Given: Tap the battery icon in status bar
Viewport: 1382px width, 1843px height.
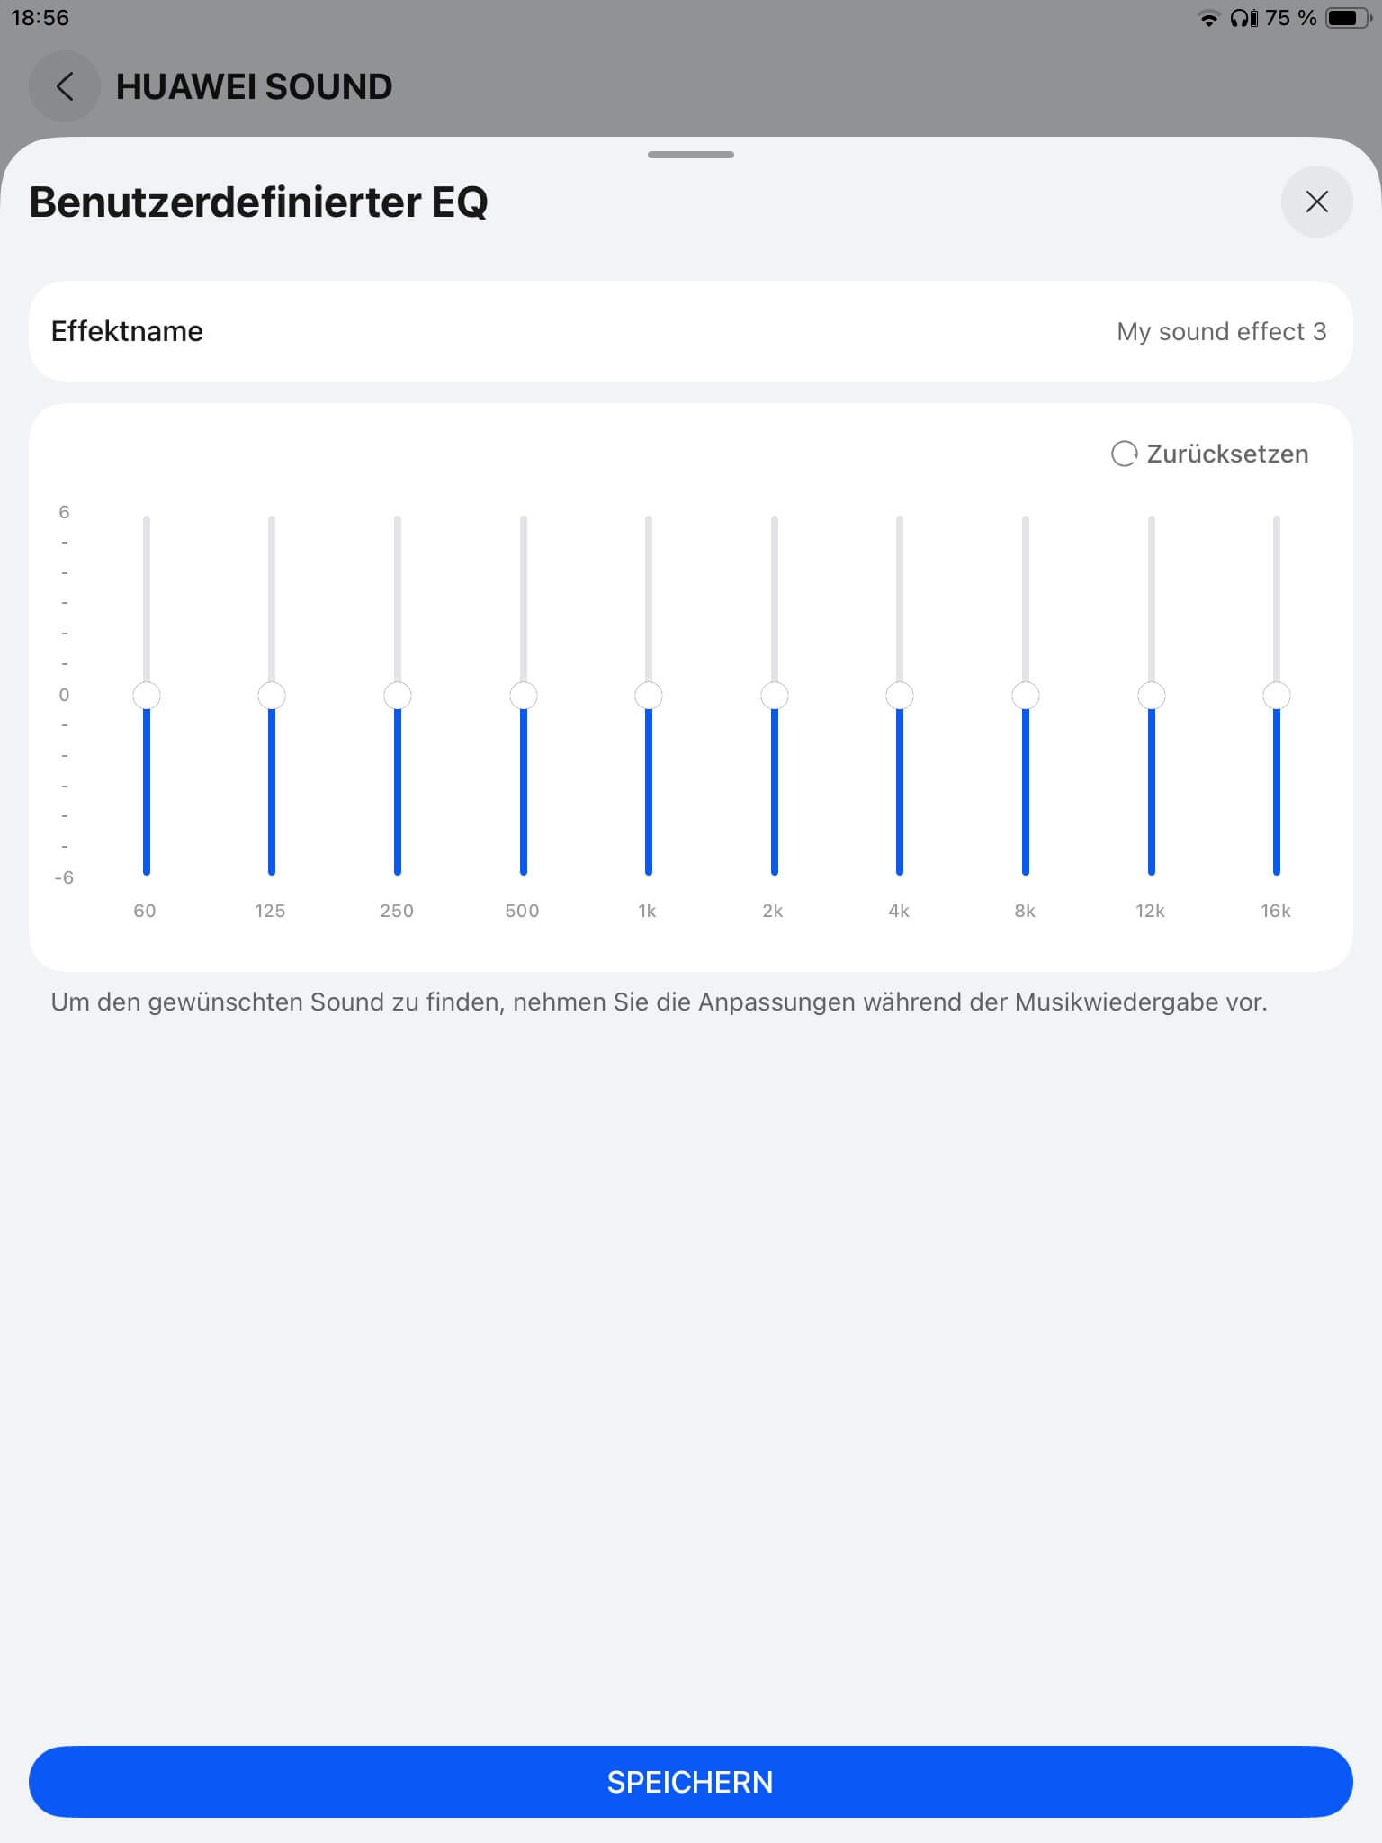Looking at the screenshot, I should 1347,18.
